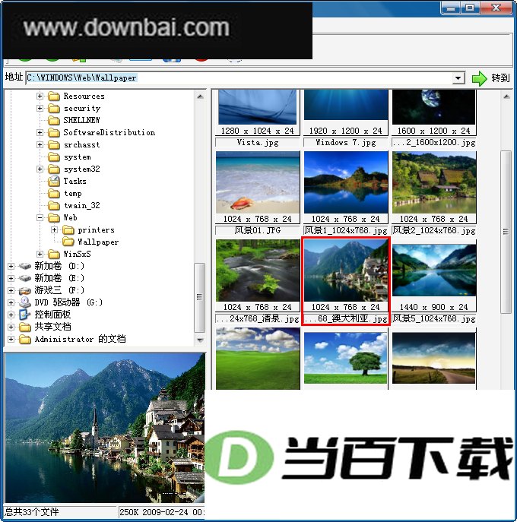
Task: Select the system32 folder icon
Action: [54, 169]
